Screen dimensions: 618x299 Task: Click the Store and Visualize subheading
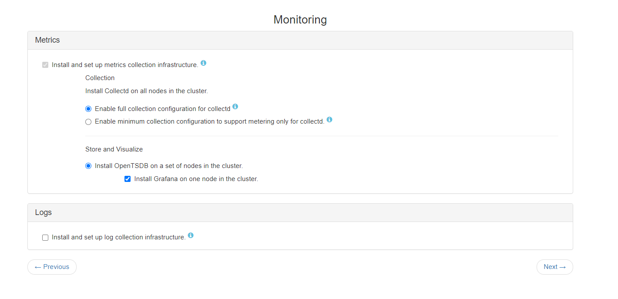point(114,149)
